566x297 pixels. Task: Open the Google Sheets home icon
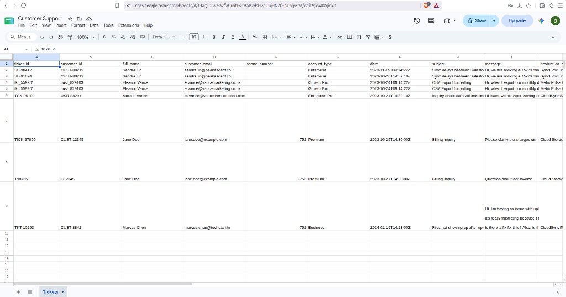click(x=9, y=21)
